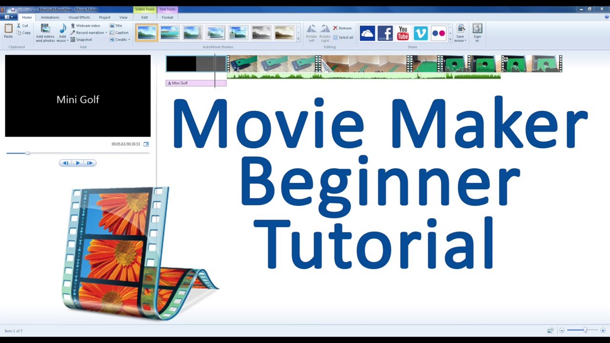Open the Project tab

click(104, 17)
